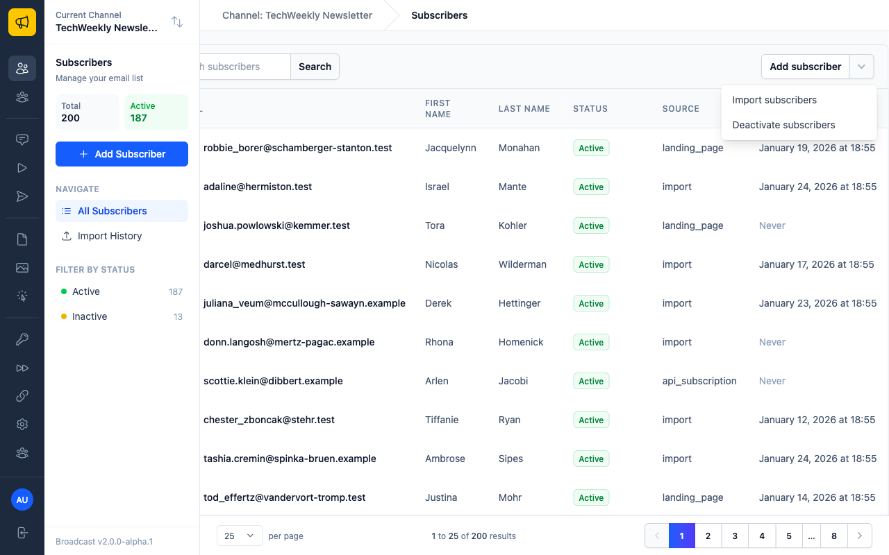Open joshua.powlowski@kemmer.test subscriber
The image size is (889, 555).
click(276, 225)
